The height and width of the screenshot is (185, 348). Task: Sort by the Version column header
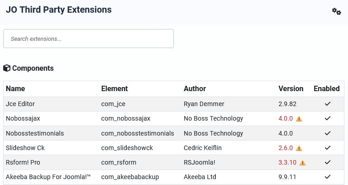[x=291, y=89]
